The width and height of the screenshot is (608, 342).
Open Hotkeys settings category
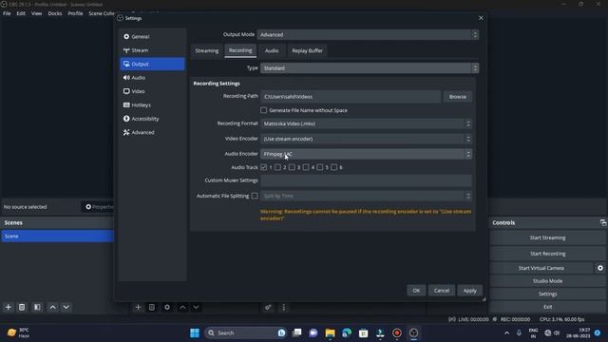(x=152, y=105)
